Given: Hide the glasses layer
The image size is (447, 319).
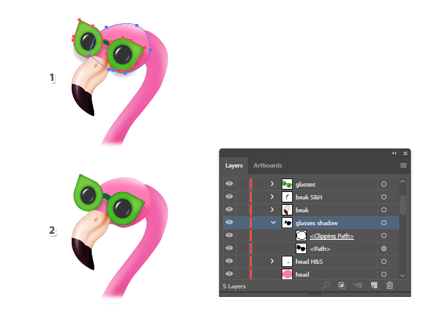Looking at the screenshot, I should 229,183.
